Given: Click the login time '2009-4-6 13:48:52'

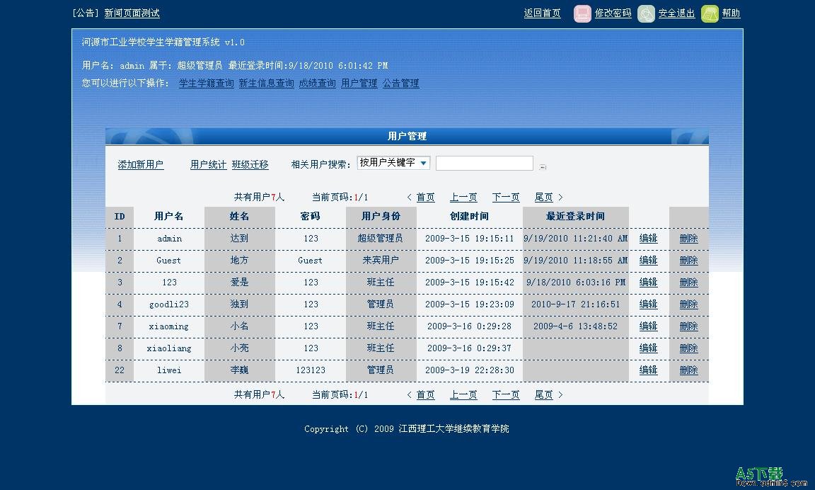Looking at the screenshot, I should pos(575,326).
